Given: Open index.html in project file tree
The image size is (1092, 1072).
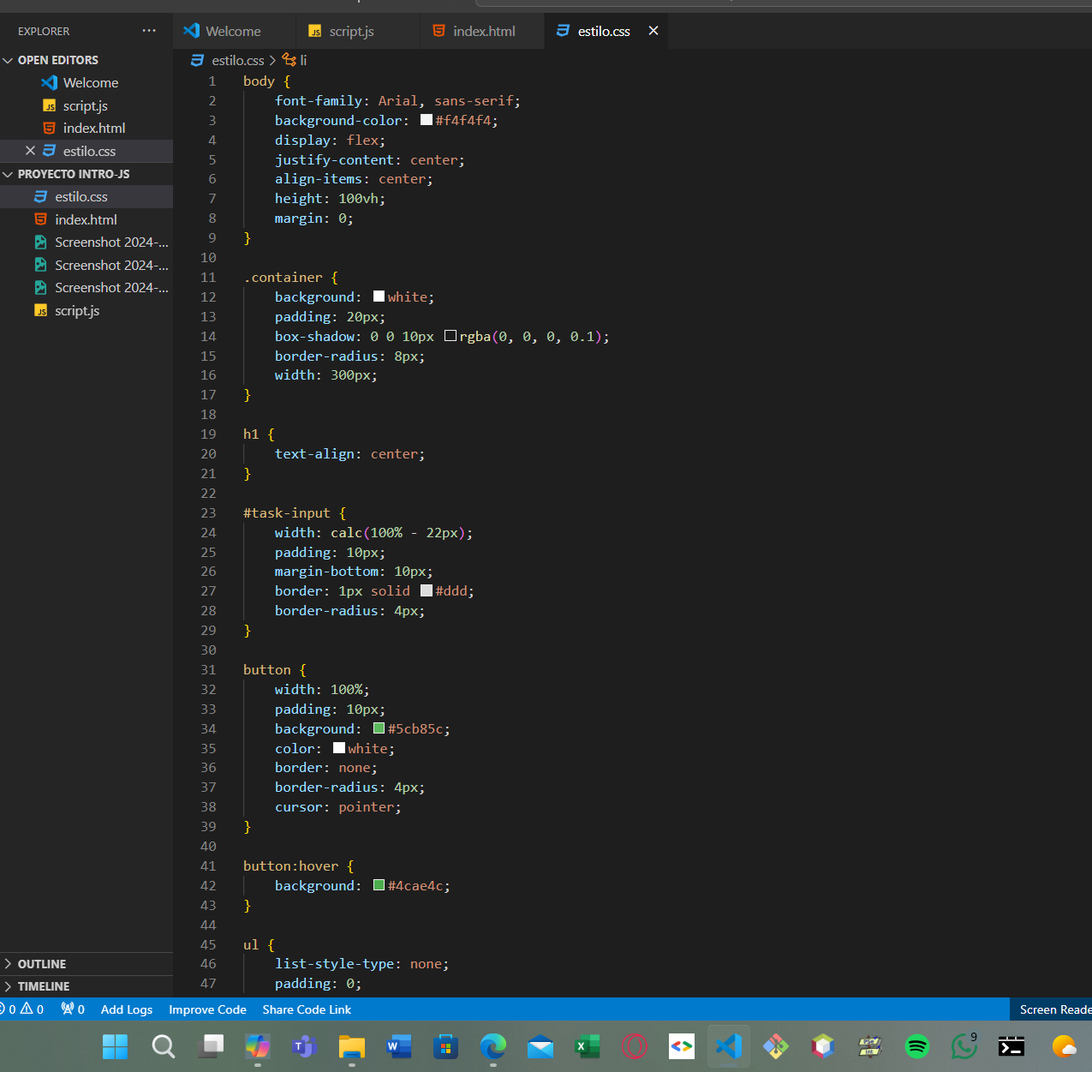Looking at the screenshot, I should [x=86, y=219].
